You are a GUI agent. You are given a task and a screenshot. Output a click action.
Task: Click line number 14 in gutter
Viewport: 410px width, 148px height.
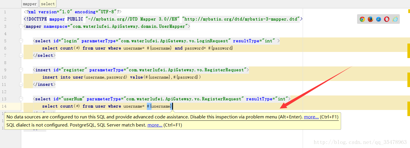point(4,106)
